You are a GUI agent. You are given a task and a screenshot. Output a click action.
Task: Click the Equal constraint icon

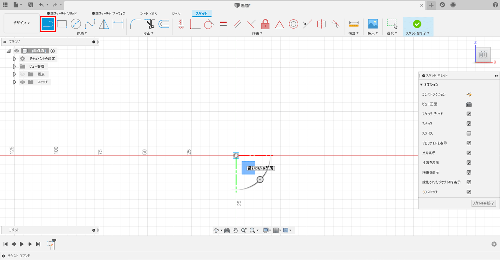click(223, 24)
